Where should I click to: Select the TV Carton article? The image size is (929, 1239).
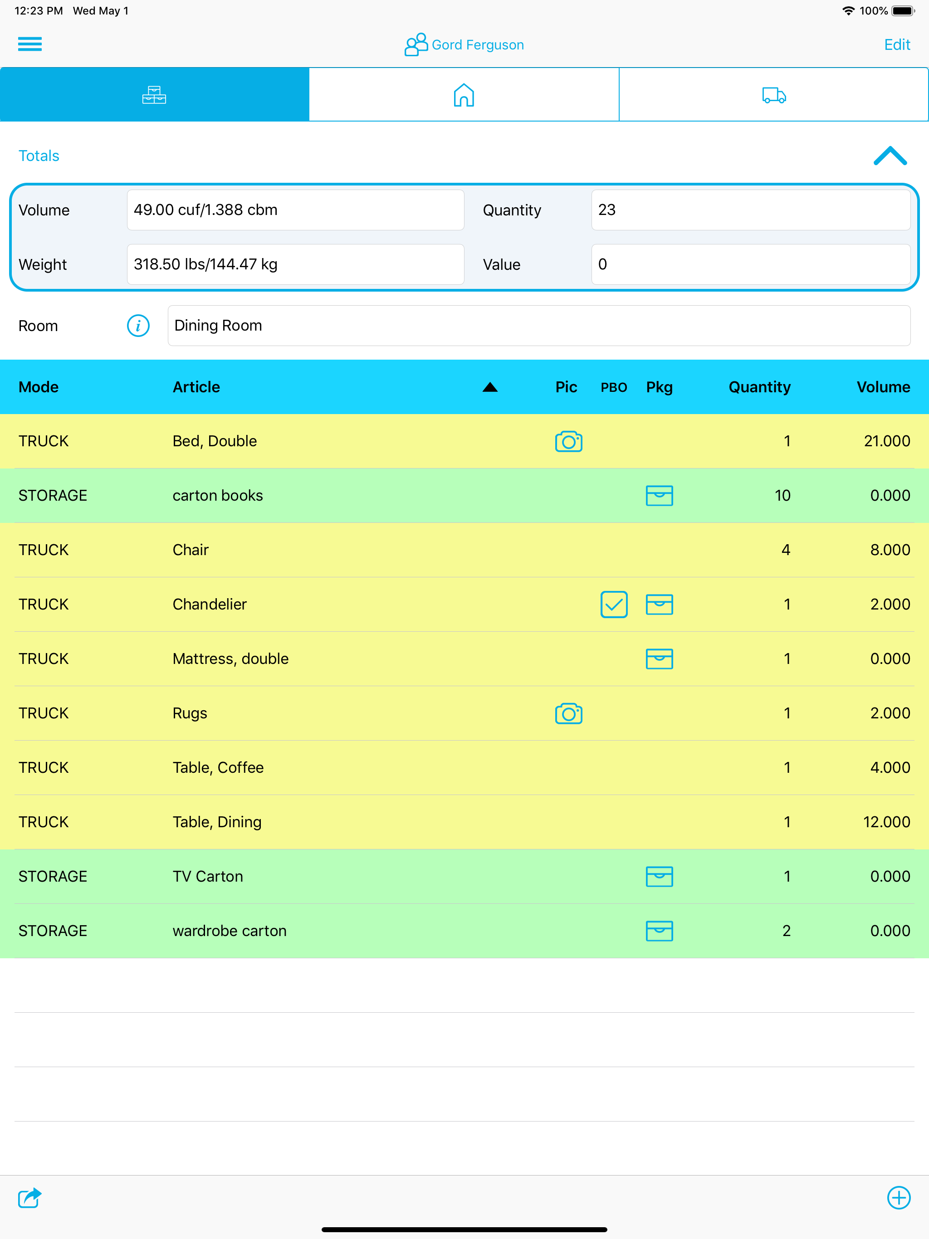pos(208,876)
